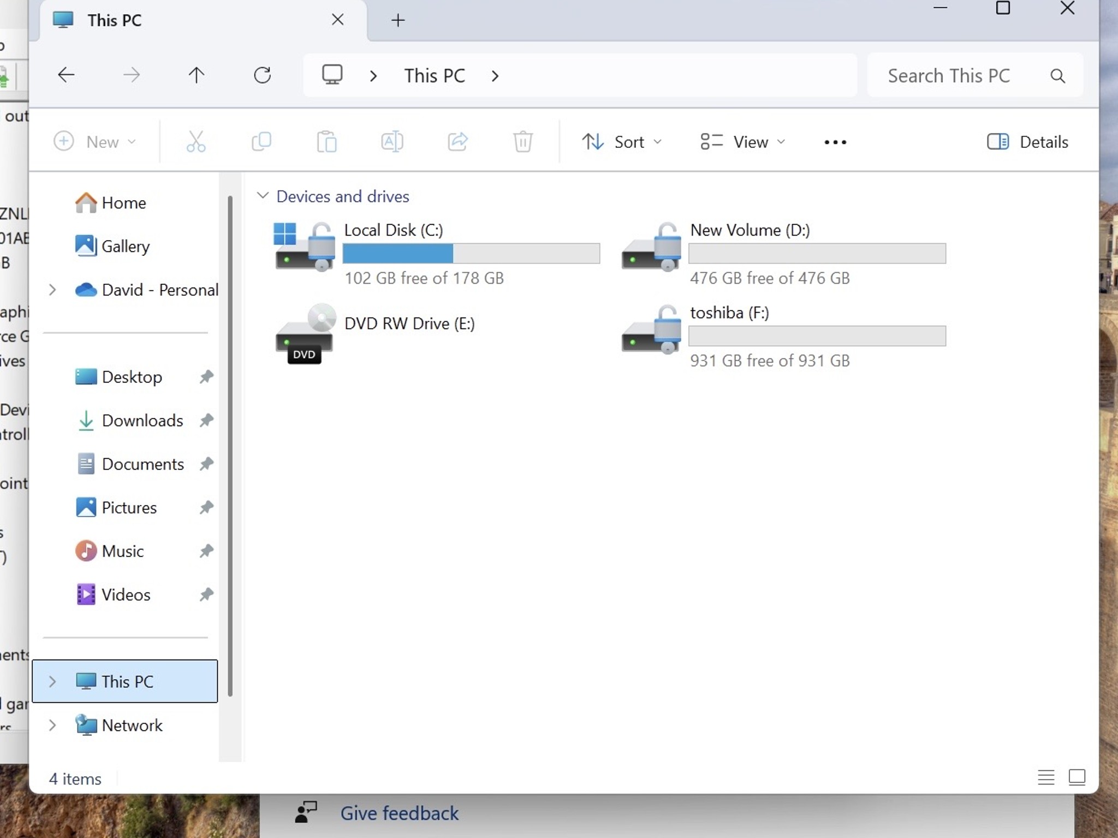Open the Sort dropdown menu

pos(621,142)
